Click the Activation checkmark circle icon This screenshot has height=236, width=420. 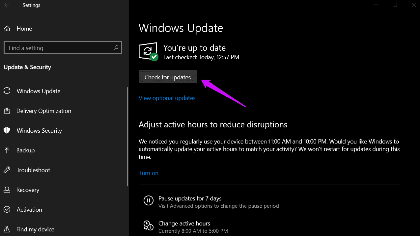coord(7,210)
